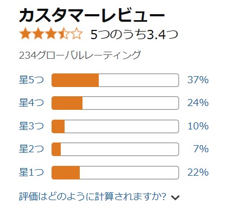Image resolution: width=229 pixels, height=211 pixels.
Task: Click the 37% five-star bar
Action: pos(115,80)
